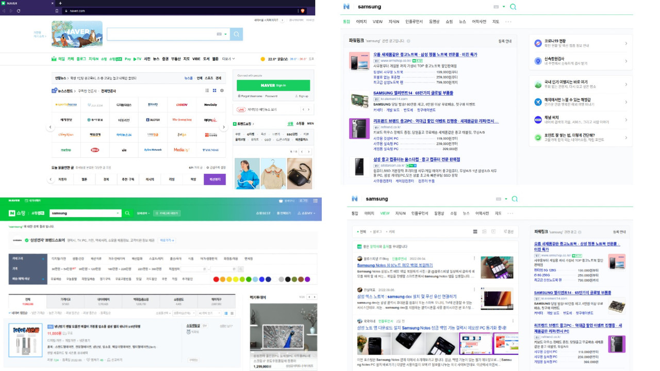Screen dimensions: 660x371
Task: Click next arrow in 럭키투데이 panel
Action: pos(315,297)
